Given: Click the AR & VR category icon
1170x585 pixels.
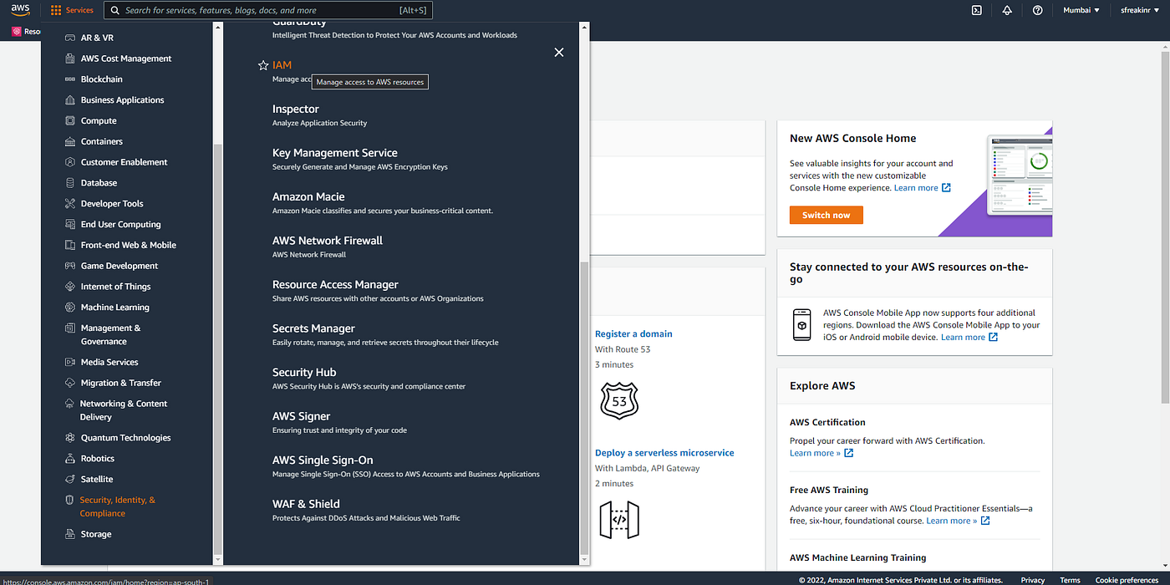Looking at the screenshot, I should pyautogui.click(x=70, y=38).
